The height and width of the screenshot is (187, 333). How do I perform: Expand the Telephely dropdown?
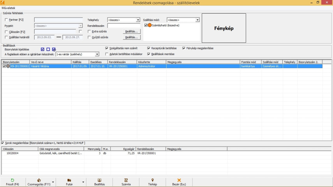[138, 20]
